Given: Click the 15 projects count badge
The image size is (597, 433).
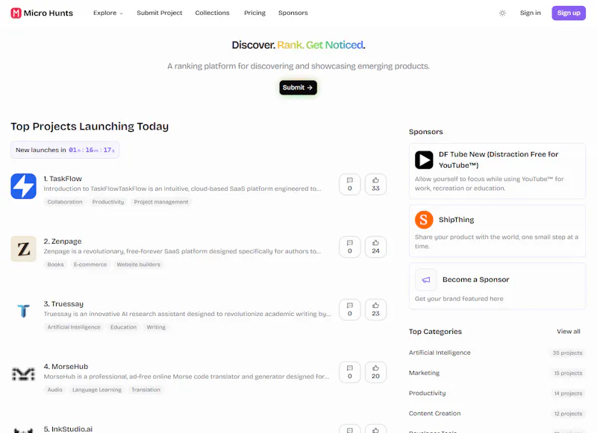Looking at the screenshot, I should coord(568,373).
